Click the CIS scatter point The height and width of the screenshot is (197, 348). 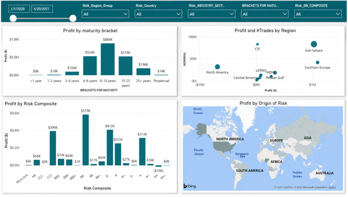click(x=258, y=44)
